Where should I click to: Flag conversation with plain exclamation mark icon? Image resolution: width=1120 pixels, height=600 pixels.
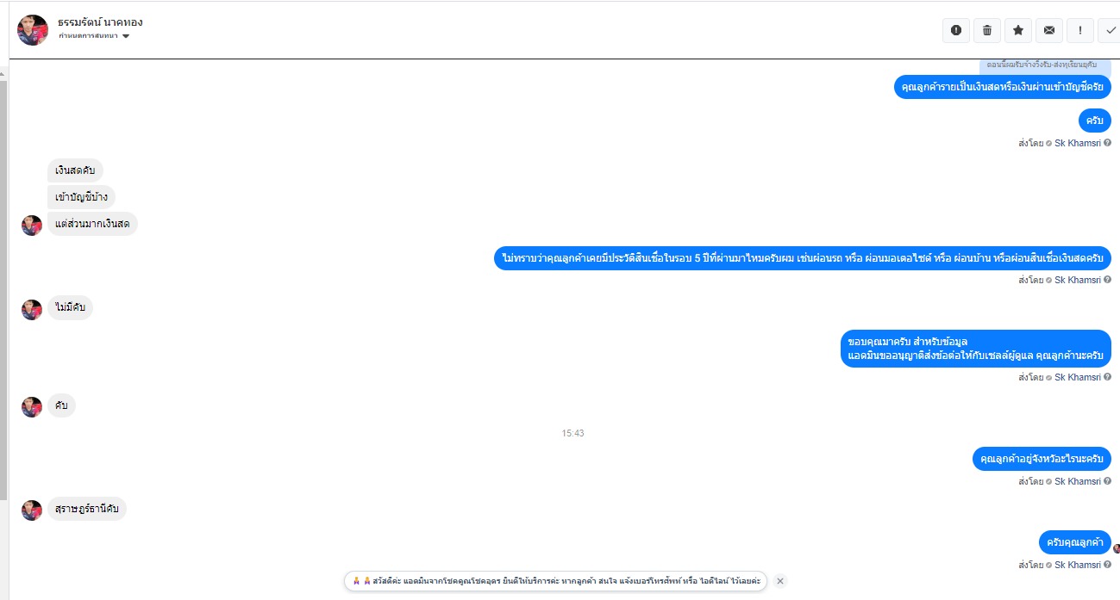(x=1080, y=30)
